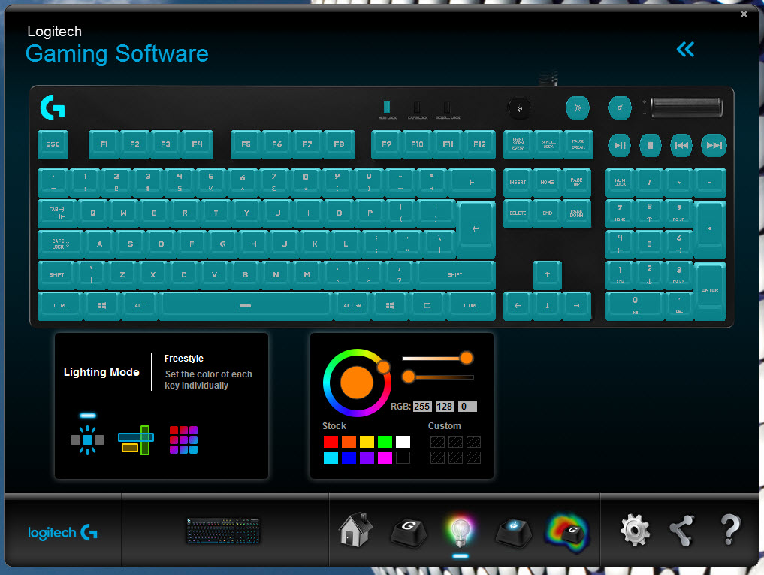Click the previous track media key
This screenshot has height=575, width=764.
[681, 145]
